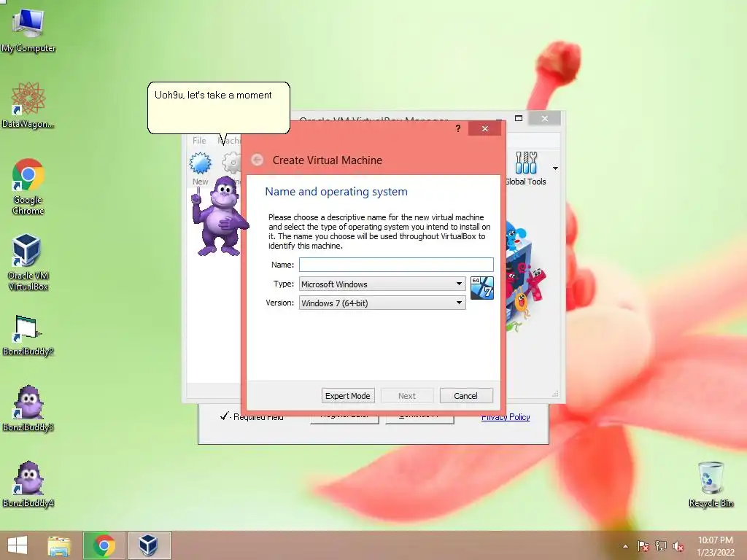
Task: Maximize the VirtualBox Manager window
Action: coord(519,118)
